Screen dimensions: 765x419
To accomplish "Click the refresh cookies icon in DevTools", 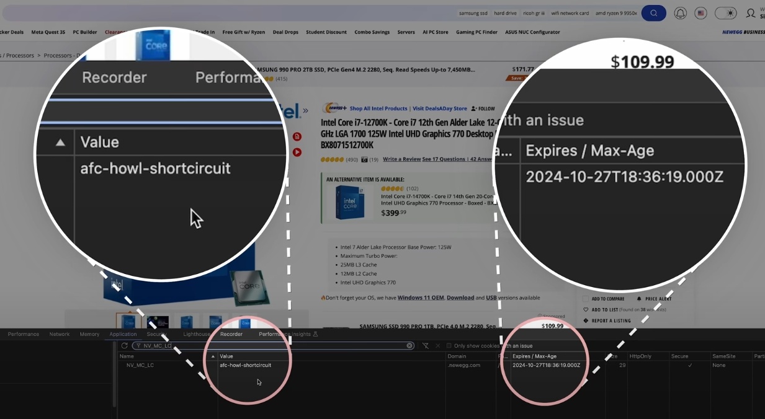I will pos(125,346).
